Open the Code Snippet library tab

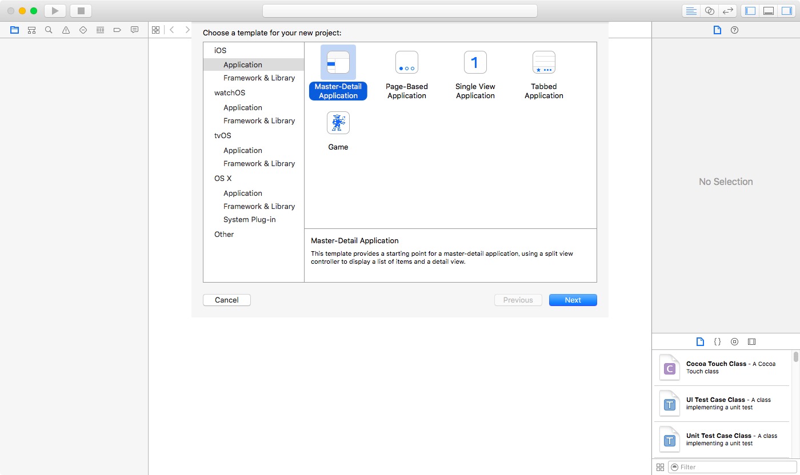click(717, 342)
